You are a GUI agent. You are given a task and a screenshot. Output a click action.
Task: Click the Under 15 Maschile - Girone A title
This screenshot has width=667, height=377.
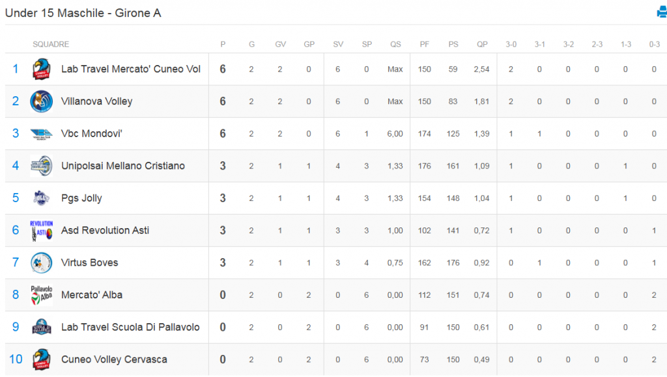[x=83, y=13]
